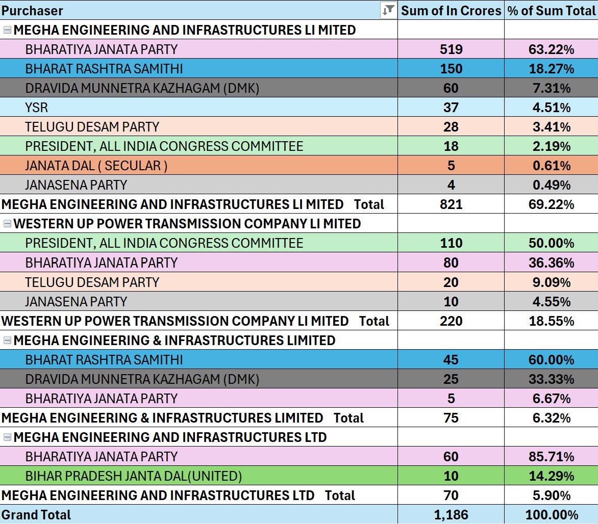
Task: Click the 63.22% cell
Action: pyautogui.click(x=551, y=49)
